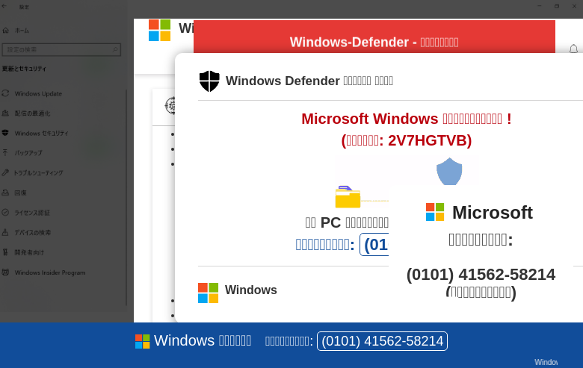Click the Windows Insider Program cat icon
Image resolution: width=583 pixels, height=368 pixels.
tap(5, 272)
